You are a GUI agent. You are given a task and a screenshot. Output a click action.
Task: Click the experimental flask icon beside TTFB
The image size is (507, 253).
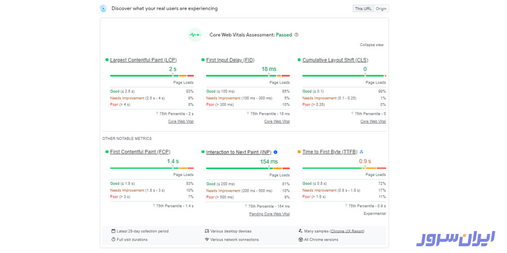pyautogui.click(x=362, y=152)
